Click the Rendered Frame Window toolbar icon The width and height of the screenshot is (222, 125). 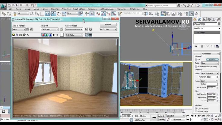(x=191, y=14)
